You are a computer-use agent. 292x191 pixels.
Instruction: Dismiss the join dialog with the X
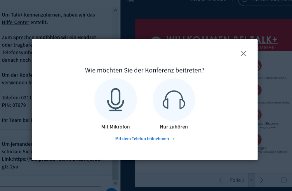[x=243, y=53]
